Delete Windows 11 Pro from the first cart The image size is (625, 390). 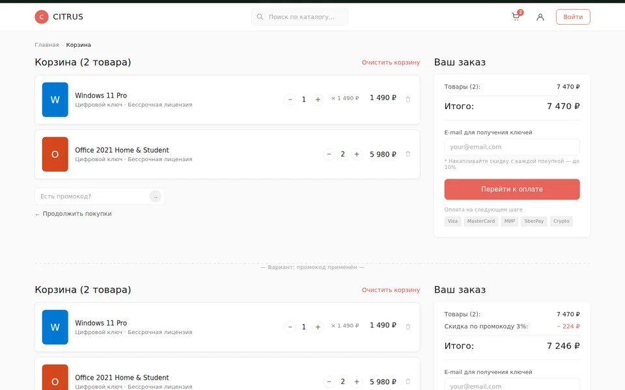click(408, 99)
